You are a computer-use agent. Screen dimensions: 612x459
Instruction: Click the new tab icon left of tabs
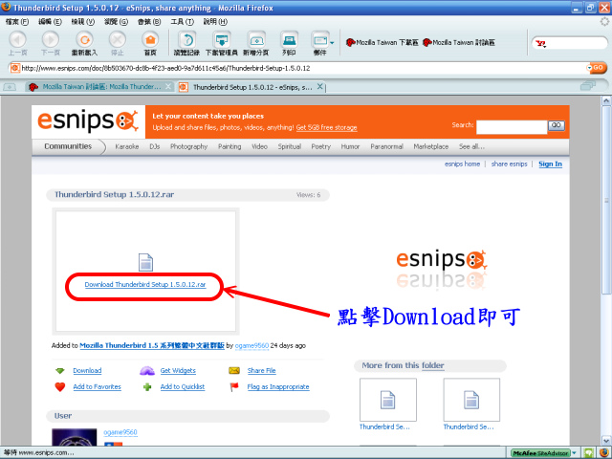point(10,87)
